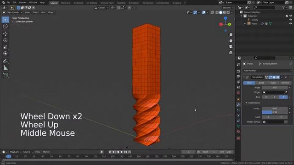Screen dimensions: 294x165
Task: Select the Add Cube tool
Action: pos(5,75)
